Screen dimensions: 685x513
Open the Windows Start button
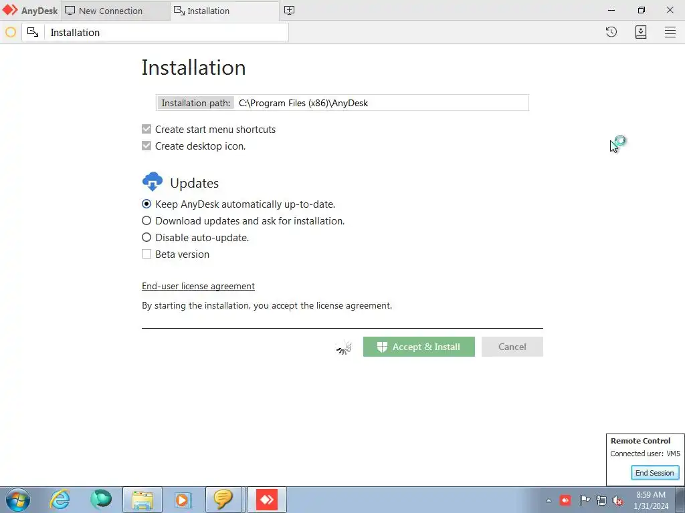click(18, 500)
